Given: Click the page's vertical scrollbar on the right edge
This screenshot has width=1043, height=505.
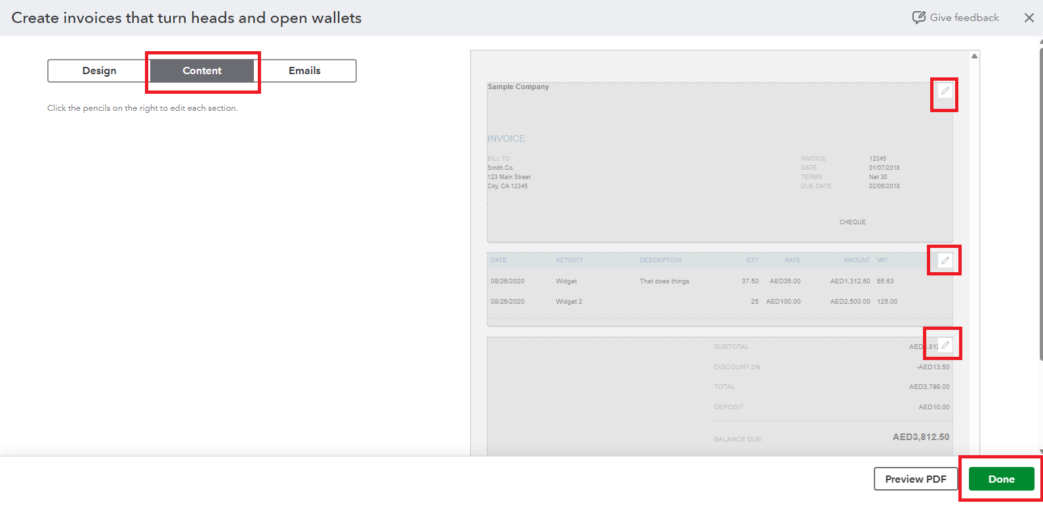Looking at the screenshot, I should point(1040,197).
